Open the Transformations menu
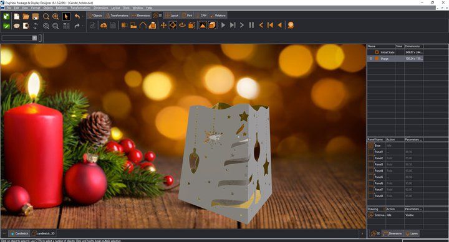Viewport: 449px width, 242px height. (80, 7)
